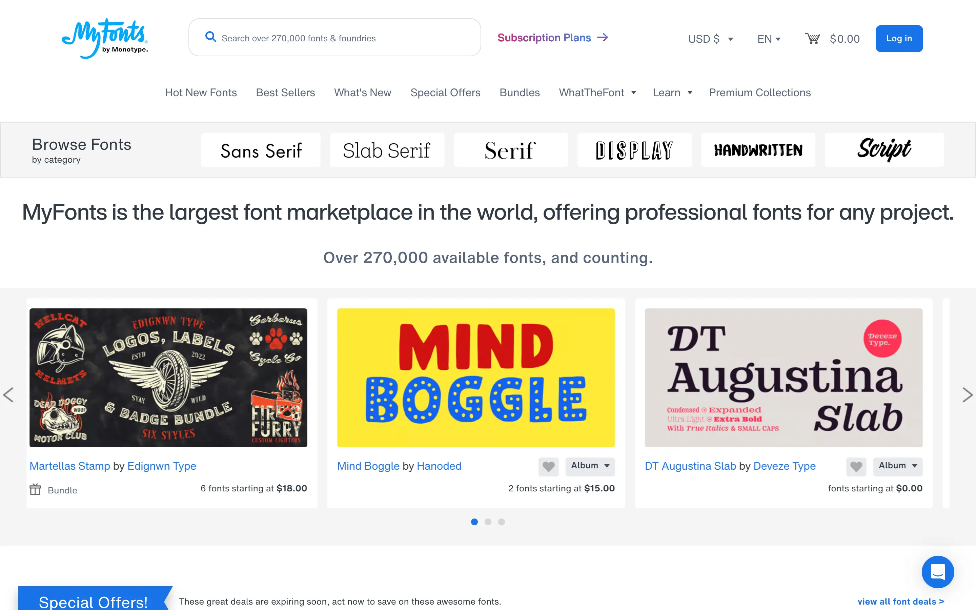Viewport: 976px width, 610px height.
Task: Open Deveze Type foundry link
Action: pyautogui.click(x=785, y=466)
